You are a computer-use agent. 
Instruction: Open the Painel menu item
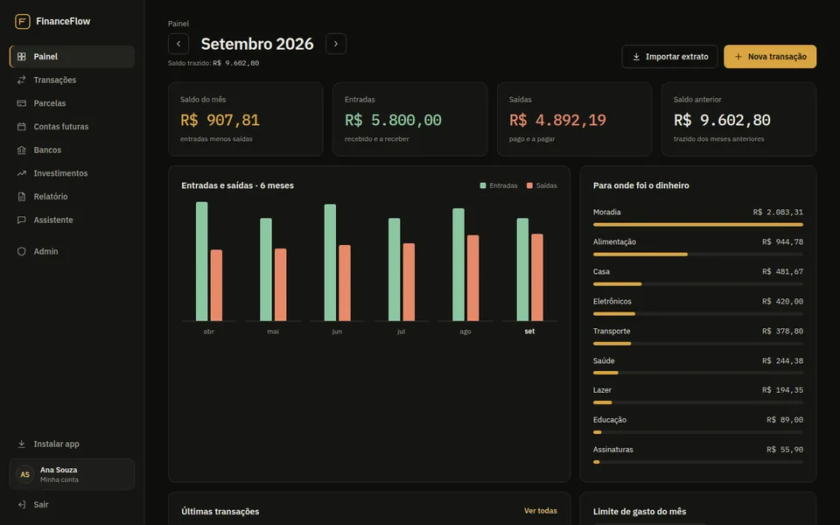click(x=72, y=56)
